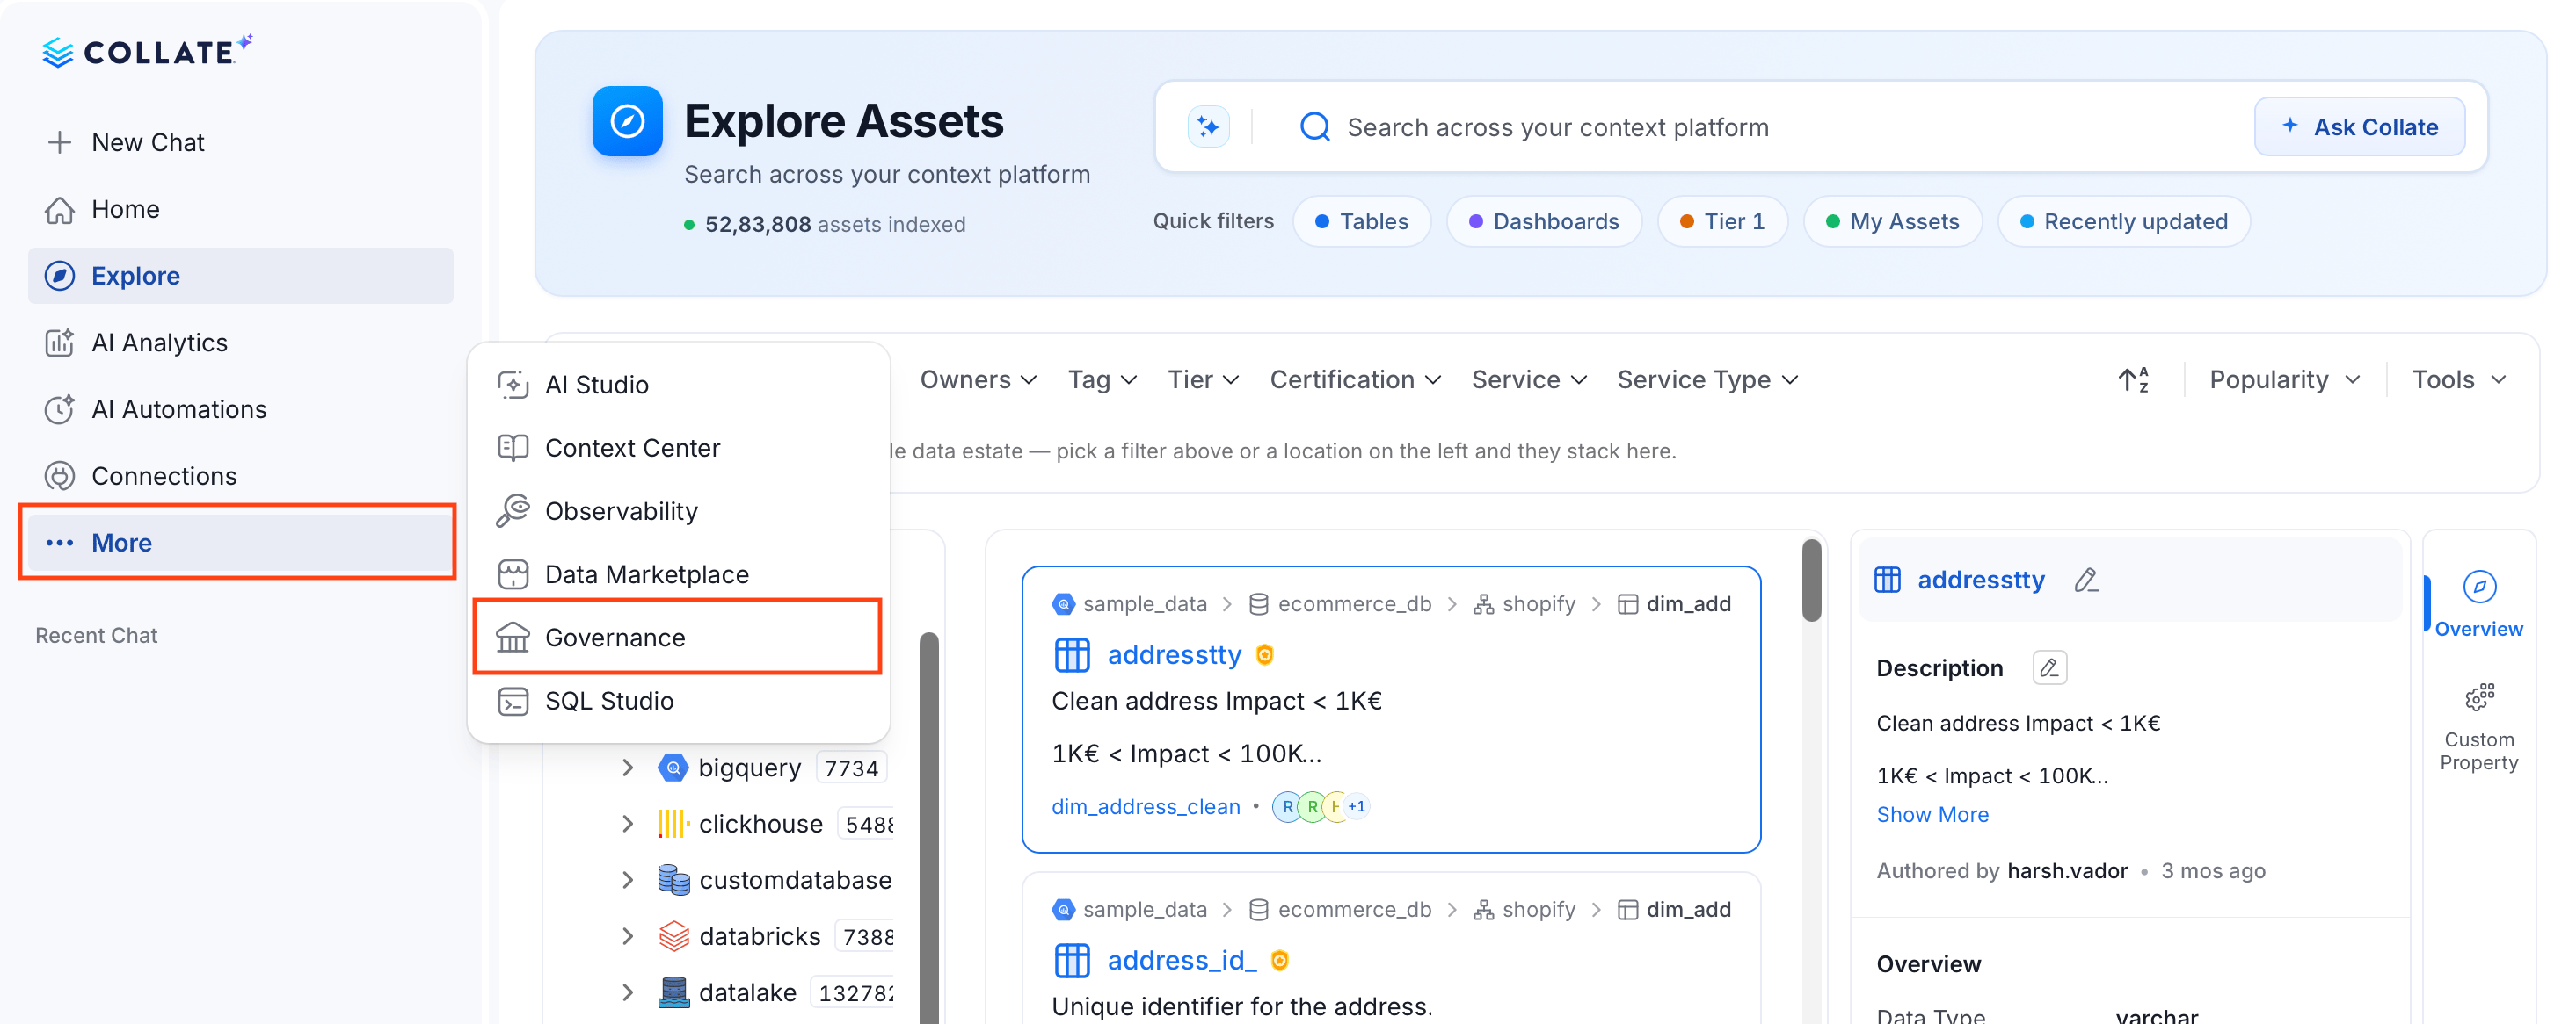
Task: Edit the addresstty display name pencil
Action: point(2086,581)
